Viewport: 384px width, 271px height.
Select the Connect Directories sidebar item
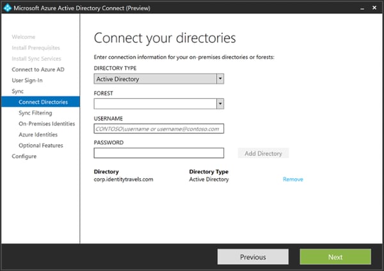click(x=41, y=102)
